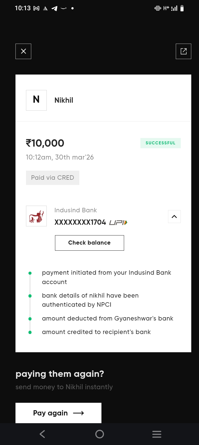Tap the Gmail notification status icon
The image size is (199, 445).
coord(36,9)
